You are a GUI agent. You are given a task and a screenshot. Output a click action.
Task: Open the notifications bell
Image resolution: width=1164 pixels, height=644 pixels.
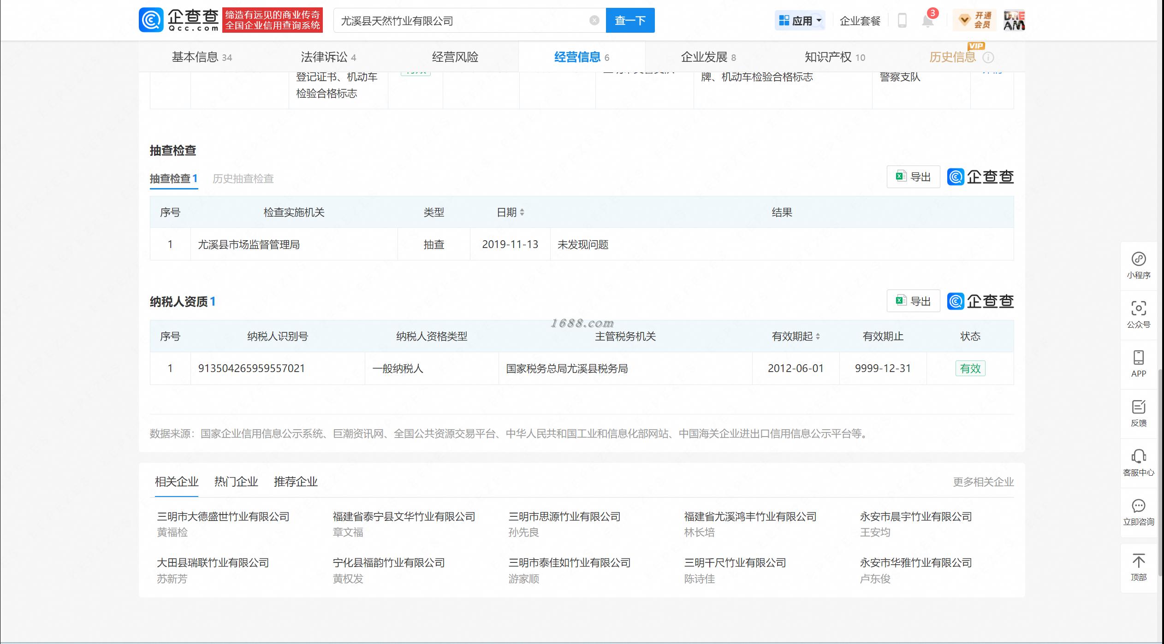[x=927, y=21]
